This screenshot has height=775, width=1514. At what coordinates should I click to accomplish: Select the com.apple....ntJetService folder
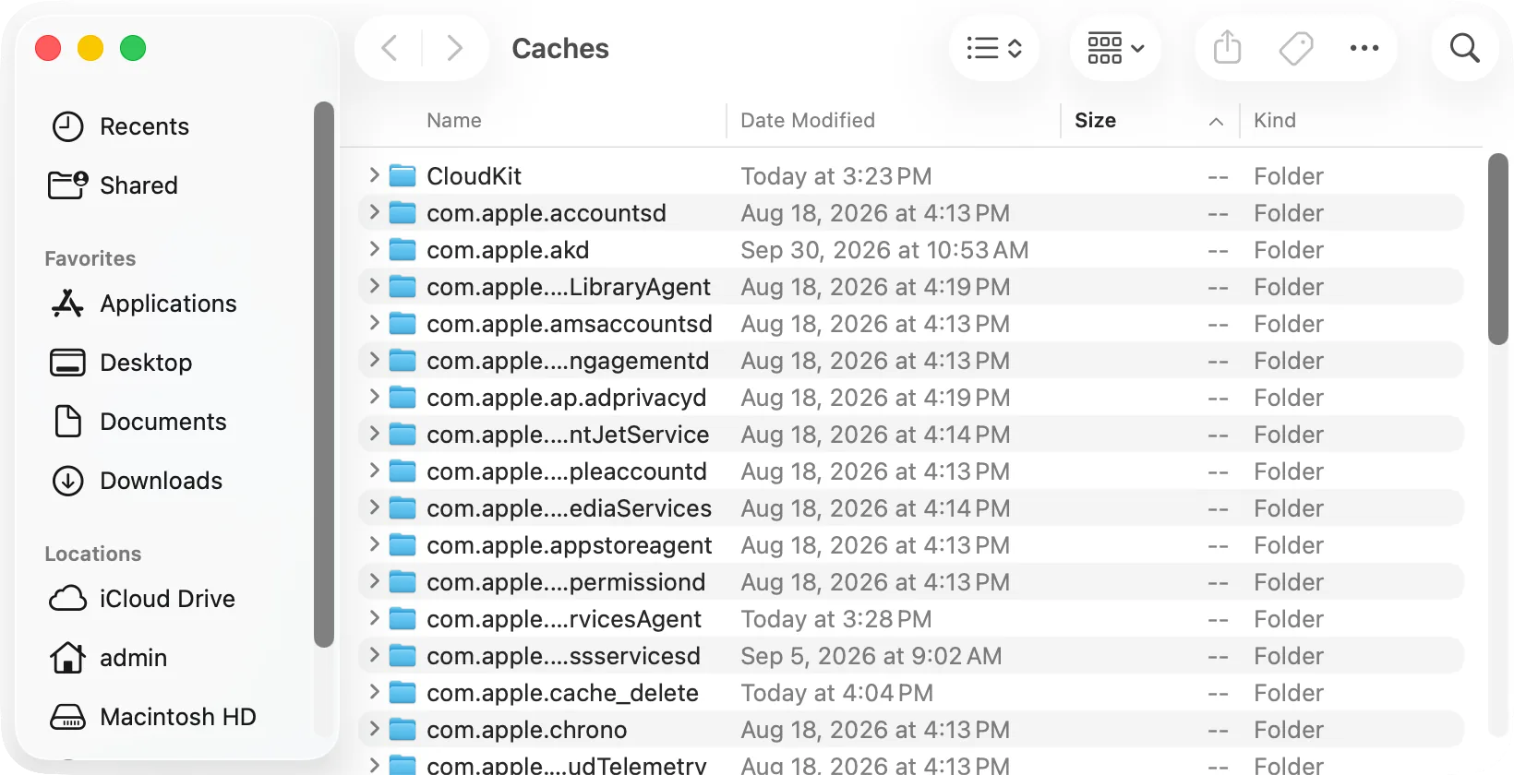pos(910,435)
